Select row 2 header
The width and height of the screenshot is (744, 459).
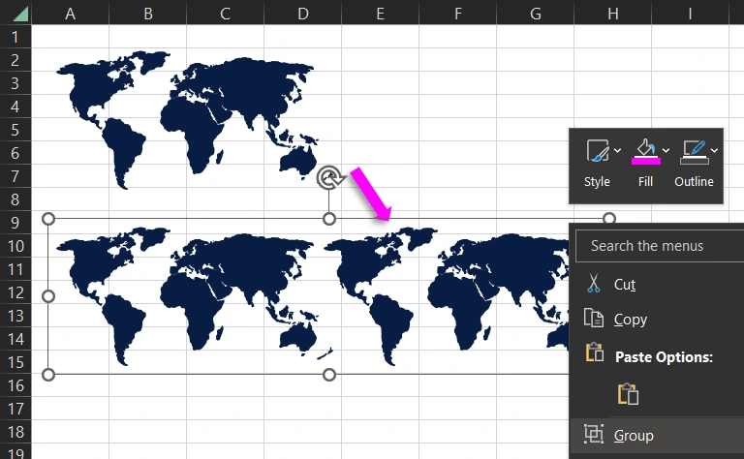click(x=15, y=60)
